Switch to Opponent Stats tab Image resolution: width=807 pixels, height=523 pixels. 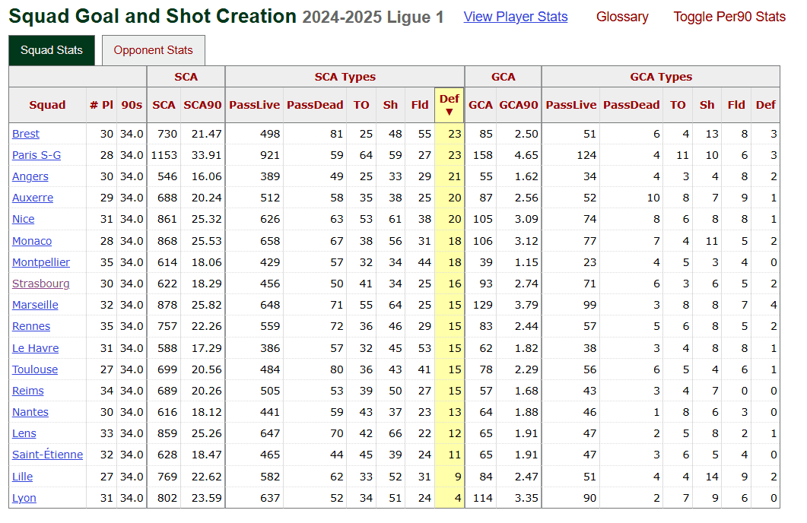click(153, 50)
